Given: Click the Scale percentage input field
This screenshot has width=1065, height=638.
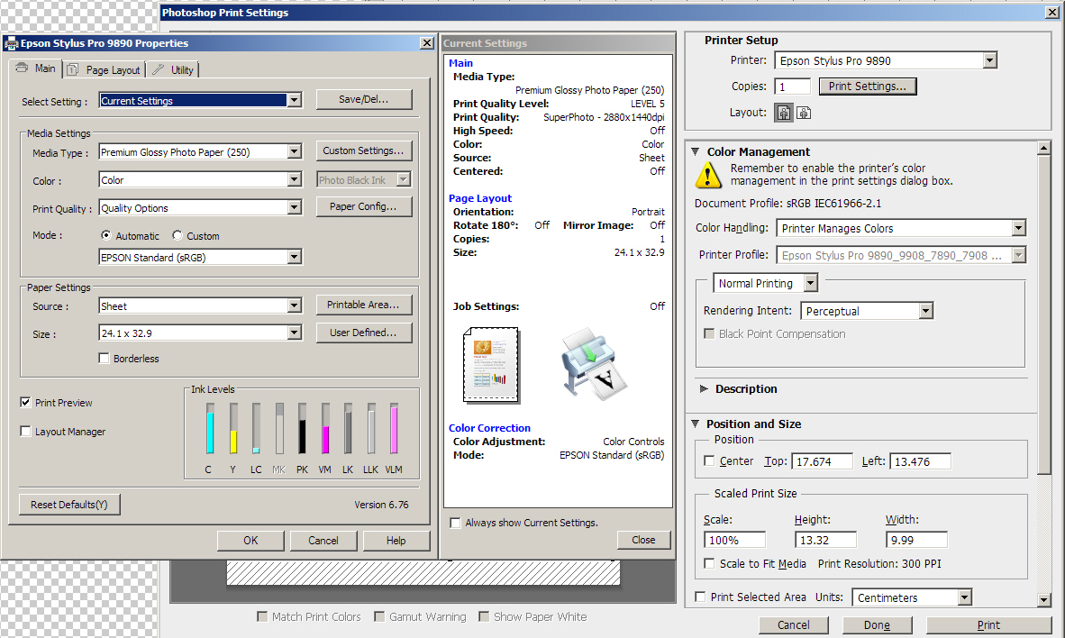Looking at the screenshot, I should (x=734, y=541).
